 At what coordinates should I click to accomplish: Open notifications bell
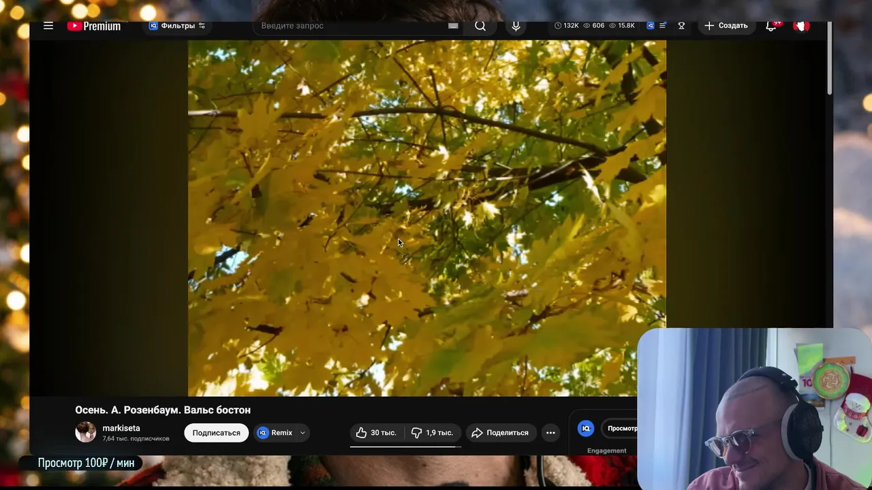(x=771, y=26)
